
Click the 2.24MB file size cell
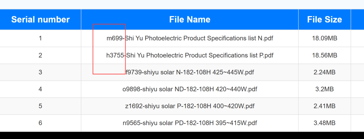tap(325, 72)
